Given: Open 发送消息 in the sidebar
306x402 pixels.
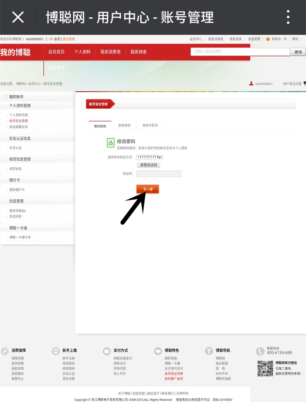Looking at the screenshot, I should 15,216.
